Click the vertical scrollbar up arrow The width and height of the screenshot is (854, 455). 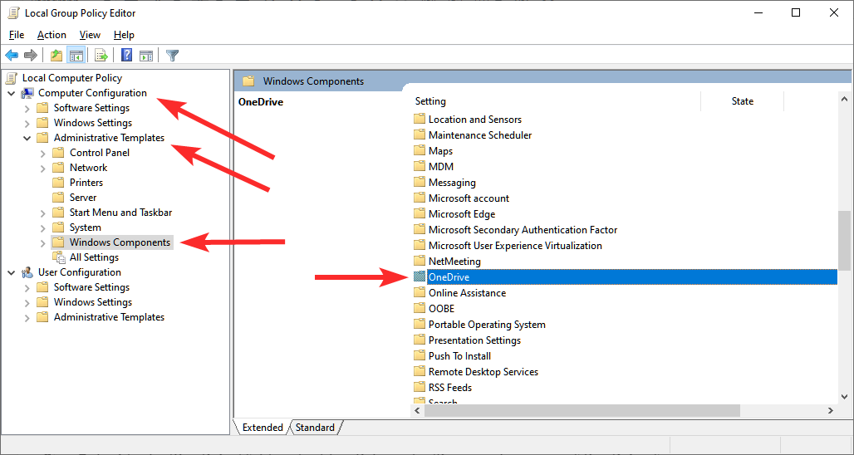tap(844, 99)
